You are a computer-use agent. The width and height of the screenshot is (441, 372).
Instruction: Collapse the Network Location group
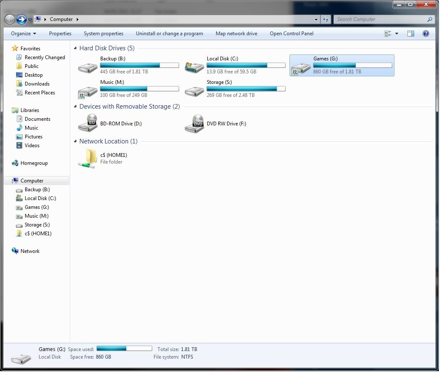[x=76, y=141]
